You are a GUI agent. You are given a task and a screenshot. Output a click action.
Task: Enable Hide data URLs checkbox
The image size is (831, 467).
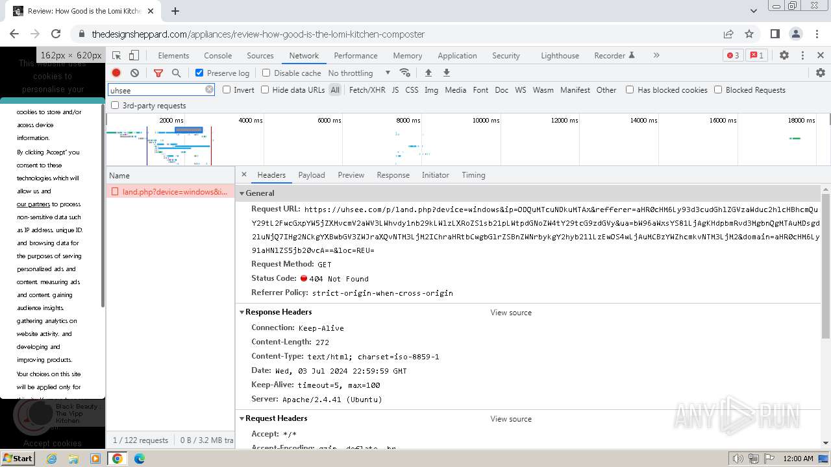(x=265, y=90)
